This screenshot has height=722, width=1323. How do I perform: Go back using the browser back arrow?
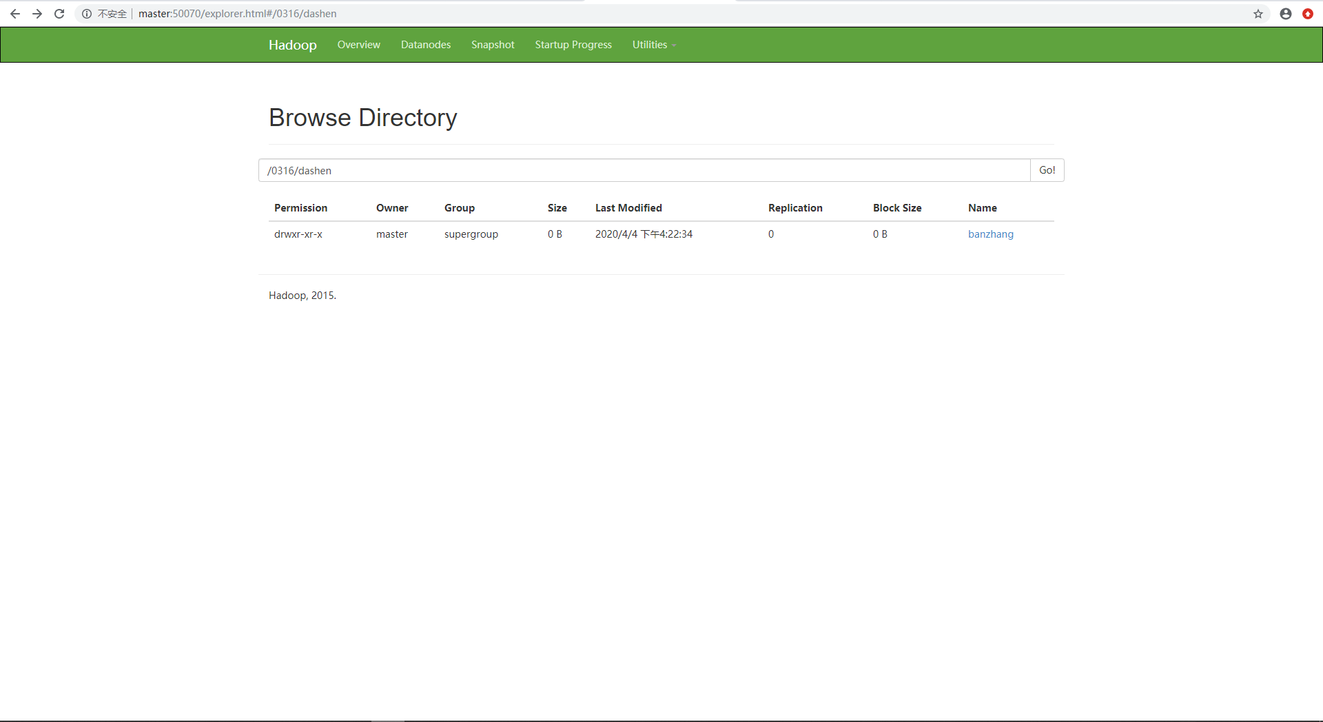click(x=15, y=14)
